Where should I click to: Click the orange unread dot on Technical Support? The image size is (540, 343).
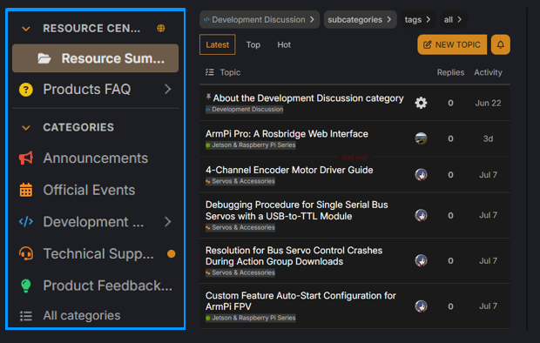[x=172, y=254]
